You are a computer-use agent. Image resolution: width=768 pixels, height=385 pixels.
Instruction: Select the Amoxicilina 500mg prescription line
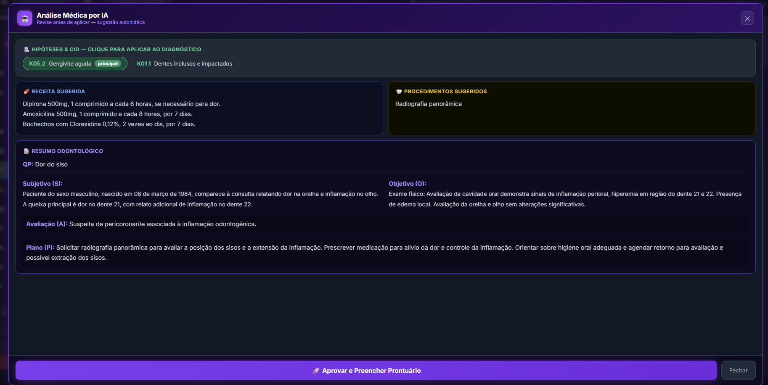point(107,114)
